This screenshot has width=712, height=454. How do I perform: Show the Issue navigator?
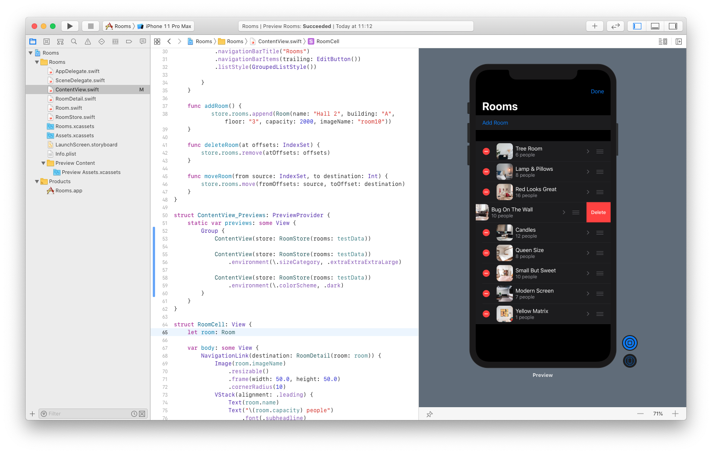click(88, 41)
